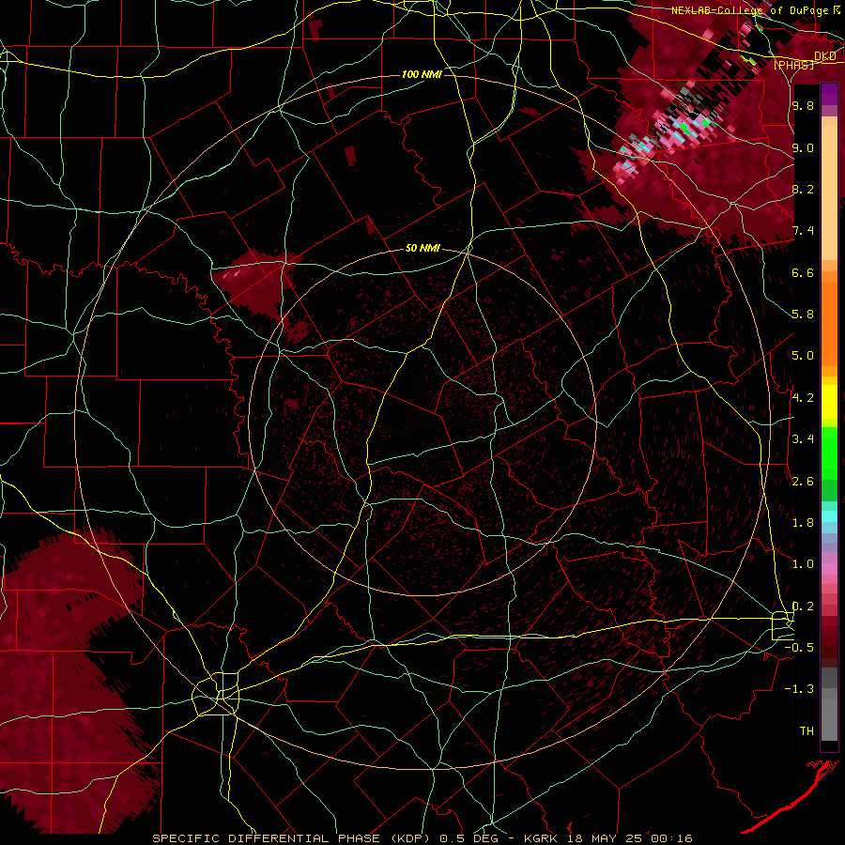Screen dimensions: 845x845
Task: Click the -0.5 value on the color scale
Action: click(799, 648)
